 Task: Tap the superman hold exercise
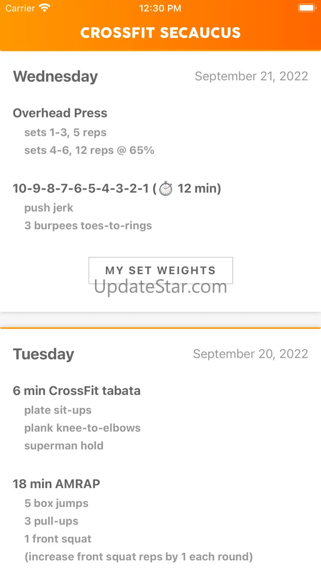pyautogui.click(x=64, y=445)
